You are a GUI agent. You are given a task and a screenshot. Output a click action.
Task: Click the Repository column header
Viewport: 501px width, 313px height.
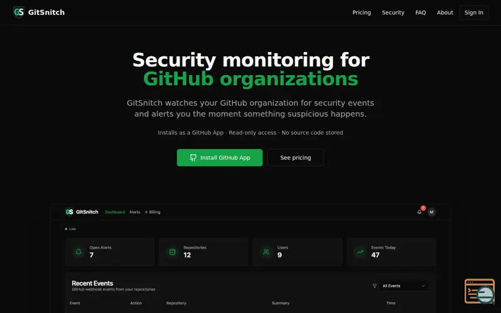point(176,303)
